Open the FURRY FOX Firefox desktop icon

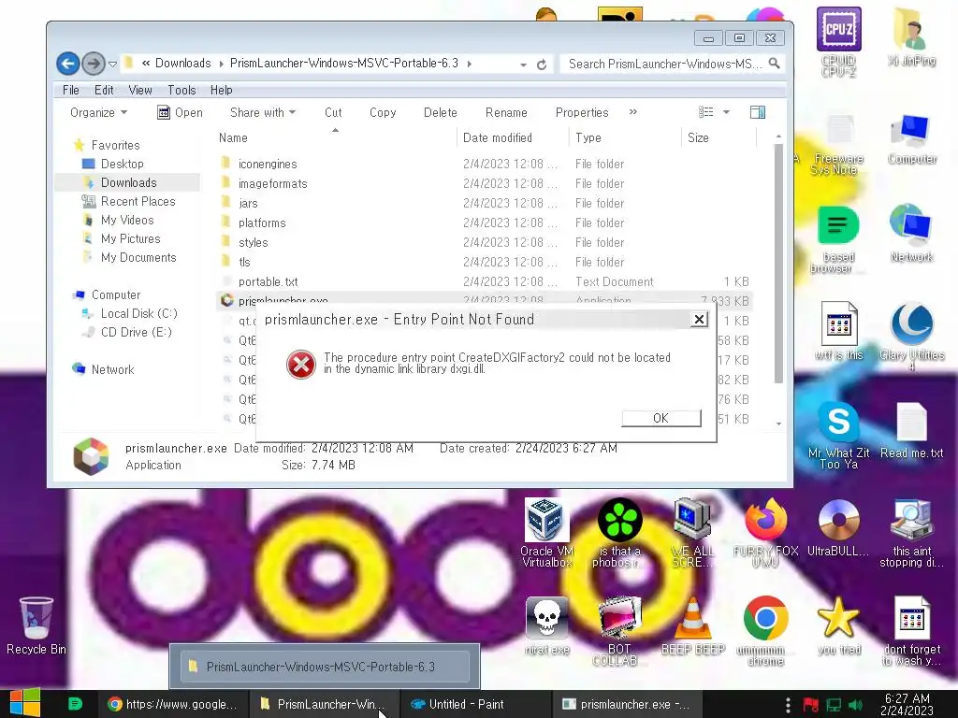point(765,533)
